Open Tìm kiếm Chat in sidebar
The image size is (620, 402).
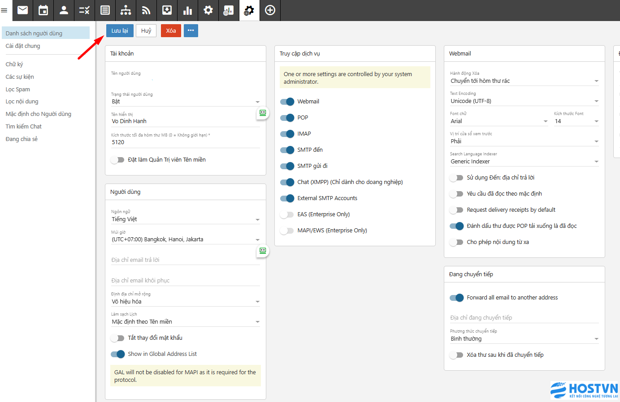coord(24,126)
